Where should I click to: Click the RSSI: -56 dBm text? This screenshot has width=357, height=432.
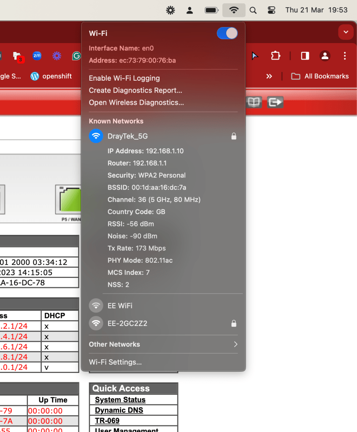pyautogui.click(x=130, y=224)
